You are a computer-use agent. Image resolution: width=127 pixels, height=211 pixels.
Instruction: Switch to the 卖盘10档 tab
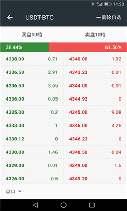click(95, 34)
